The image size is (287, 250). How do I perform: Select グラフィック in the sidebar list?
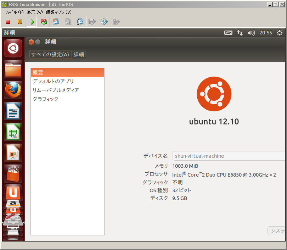(x=68, y=99)
